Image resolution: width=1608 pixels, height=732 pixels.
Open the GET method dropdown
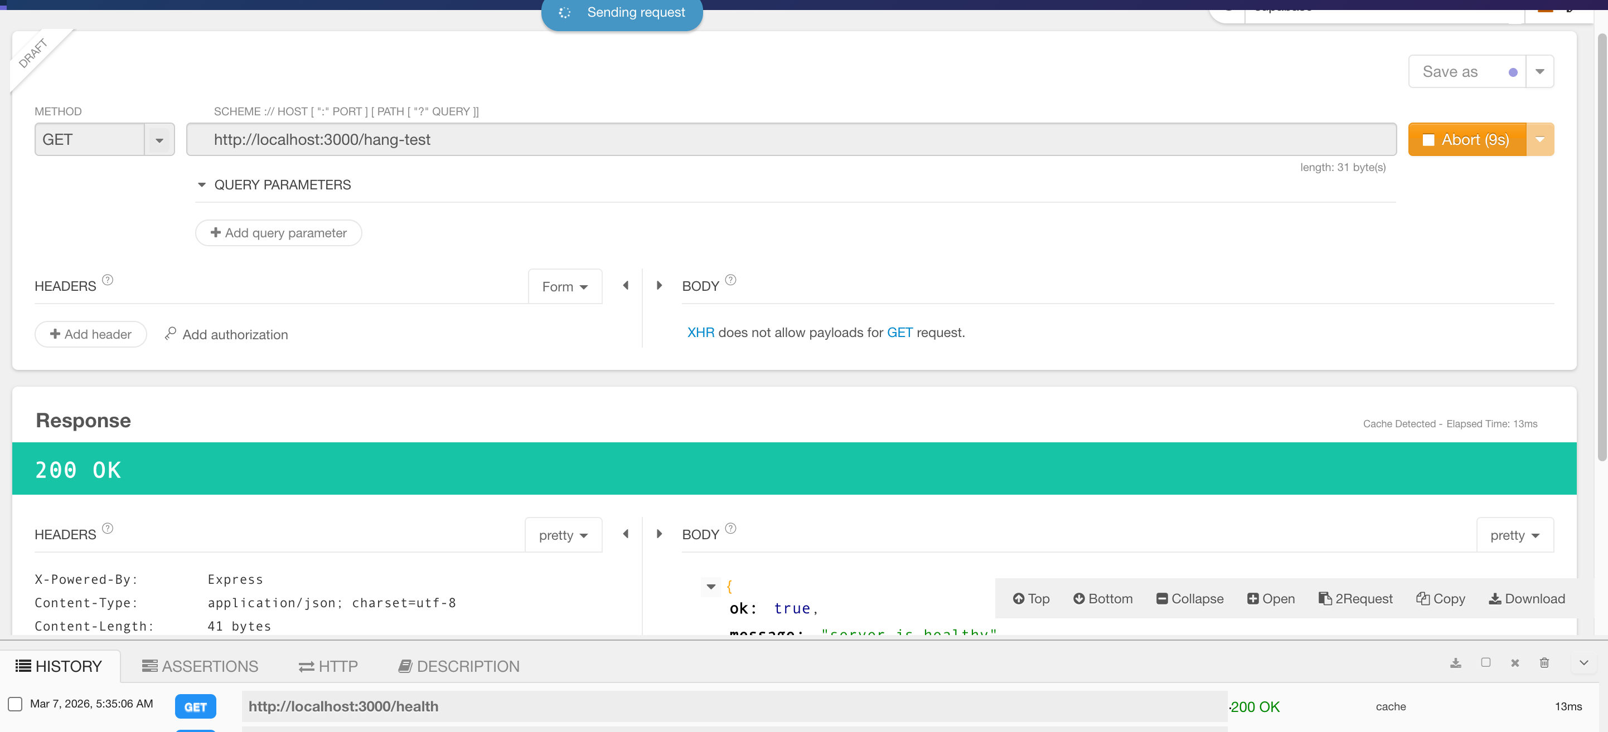click(x=159, y=140)
